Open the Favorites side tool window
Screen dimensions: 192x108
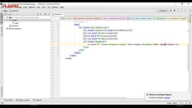pos(1,91)
